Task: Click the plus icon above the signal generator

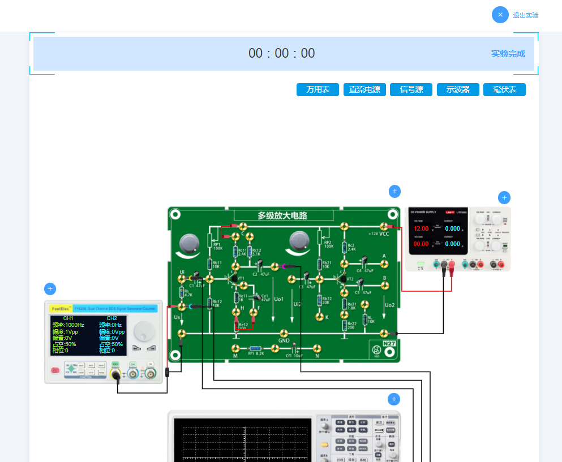Action: [50, 289]
